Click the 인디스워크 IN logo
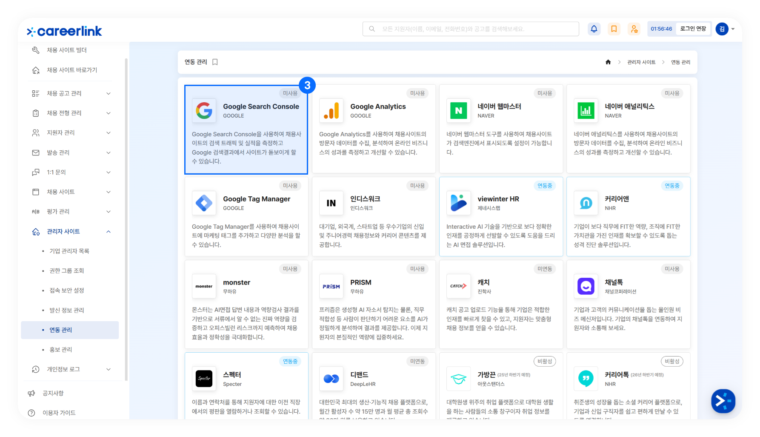This screenshot has width=760, height=437. tap(331, 203)
